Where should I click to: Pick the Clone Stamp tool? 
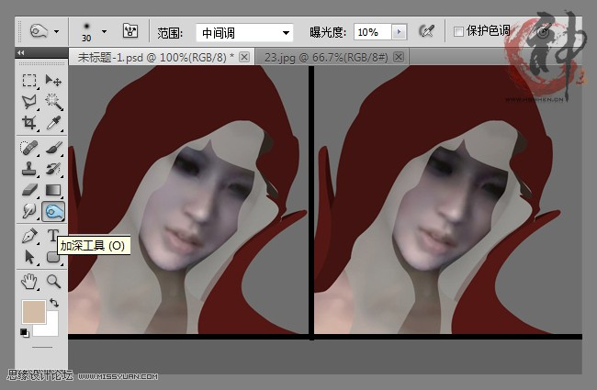[x=29, y=169]
